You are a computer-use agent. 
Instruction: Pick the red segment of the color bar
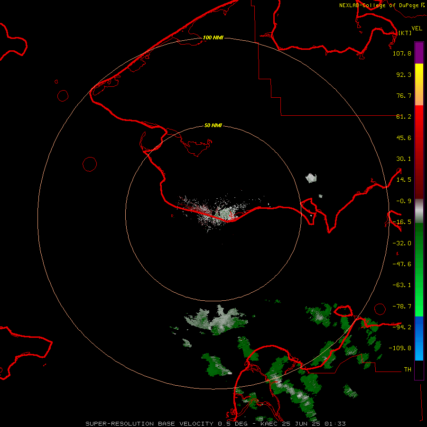(x=419, y=152)
